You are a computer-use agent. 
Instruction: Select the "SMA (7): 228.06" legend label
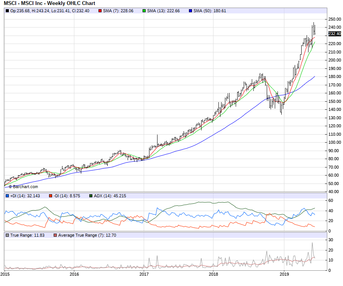pyautogui.click(x=118, y=11)
